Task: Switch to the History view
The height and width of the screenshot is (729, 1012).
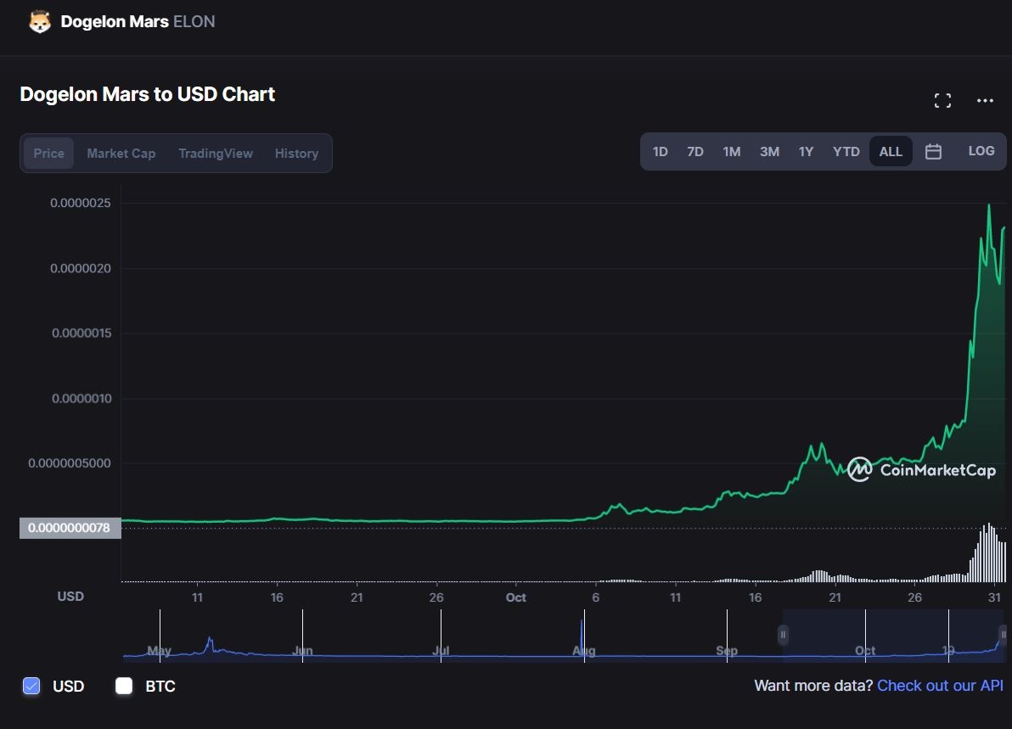Action: [x=296, y=153]
